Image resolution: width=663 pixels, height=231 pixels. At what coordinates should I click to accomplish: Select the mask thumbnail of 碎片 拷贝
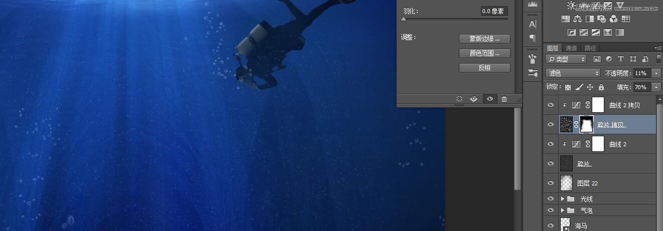pyautogui.click(x=586, y=124)
